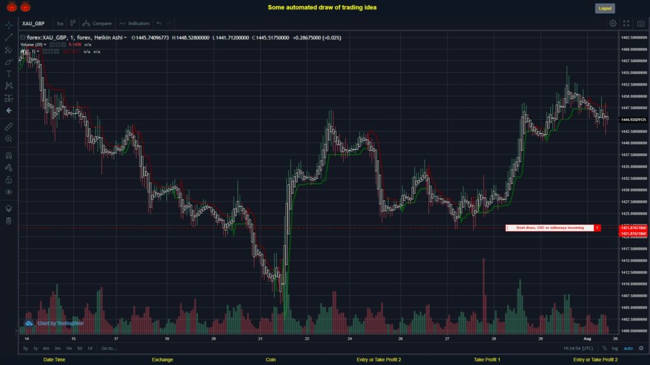Select the crosshair cursor tool
Image resolution: width=650 pixels, height=365 pixels.
click(9, 25)
